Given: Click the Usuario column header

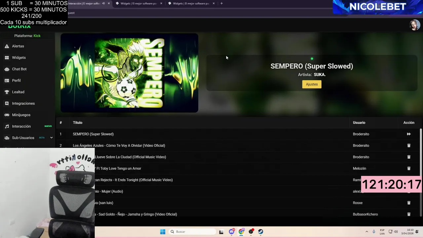Looking at the screenshot, I should pos(359,123).
